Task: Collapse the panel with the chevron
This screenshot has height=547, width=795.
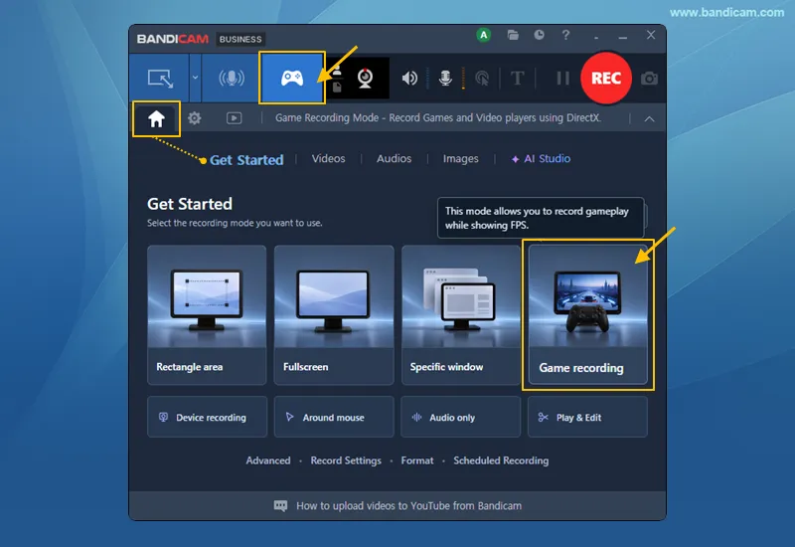Action: click(649, 119)
